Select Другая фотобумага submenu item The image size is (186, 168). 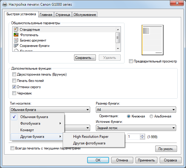(x=94, y=143)
